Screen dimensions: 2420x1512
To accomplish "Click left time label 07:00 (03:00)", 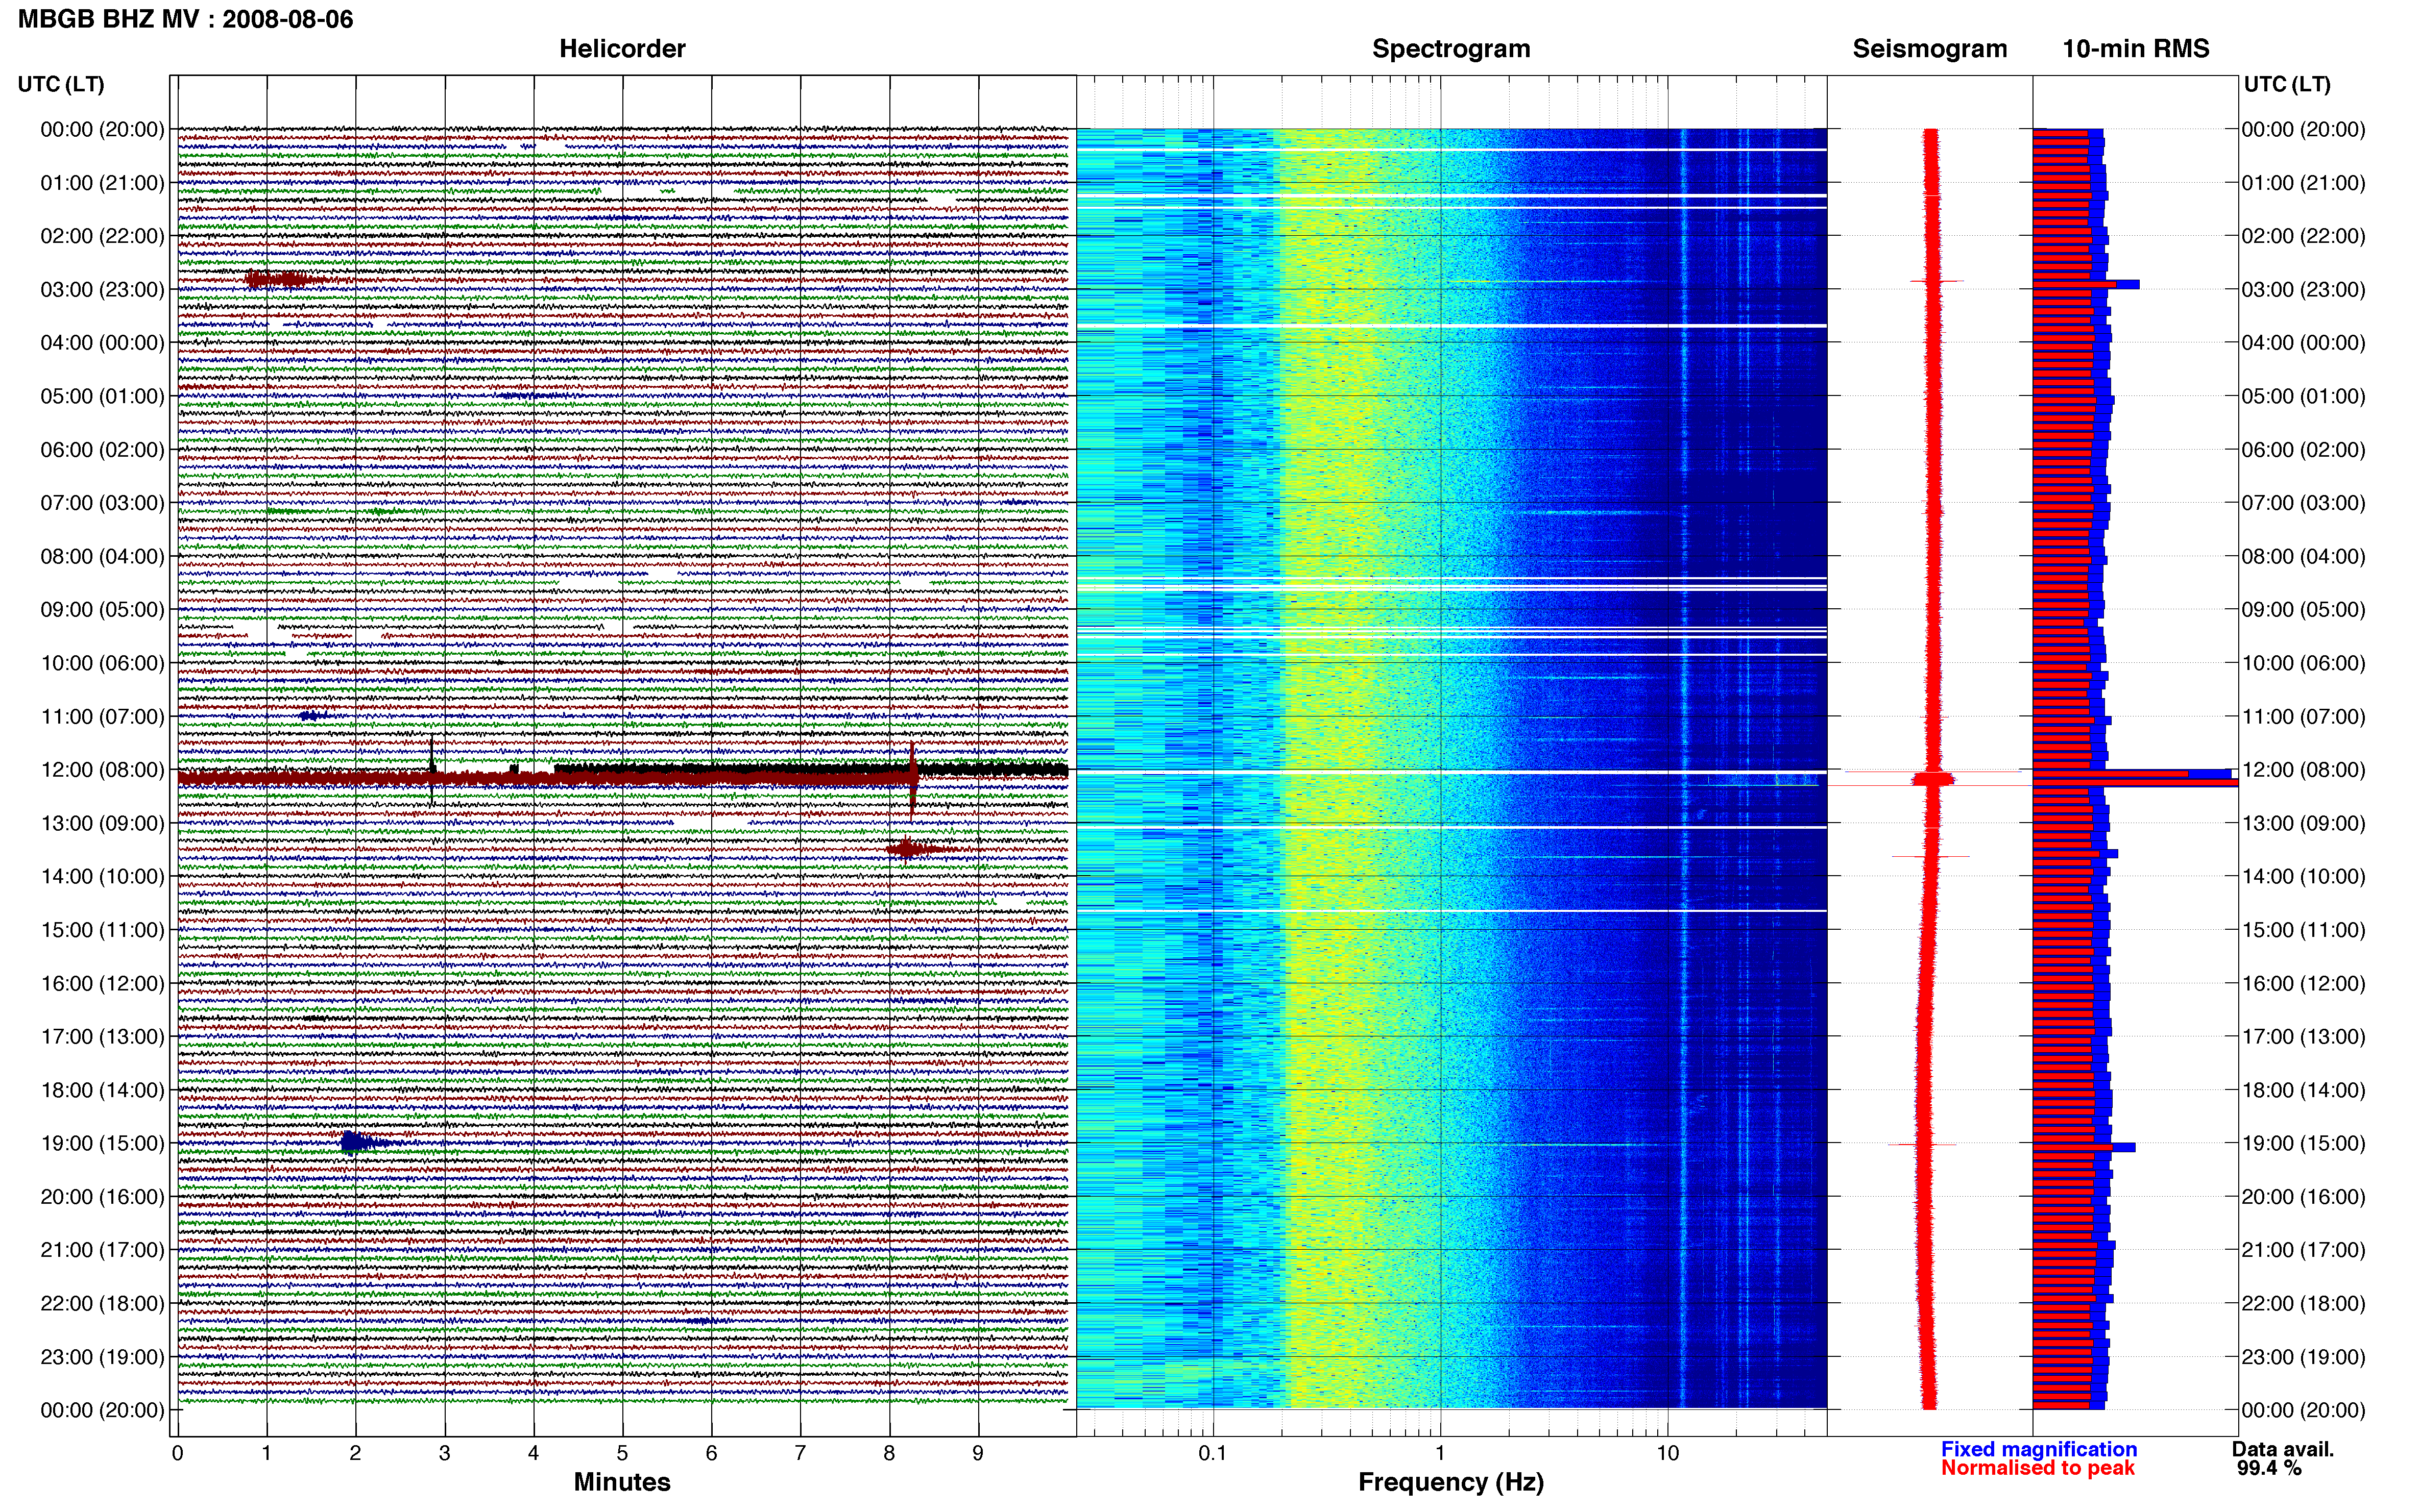I will coord(102,503).
